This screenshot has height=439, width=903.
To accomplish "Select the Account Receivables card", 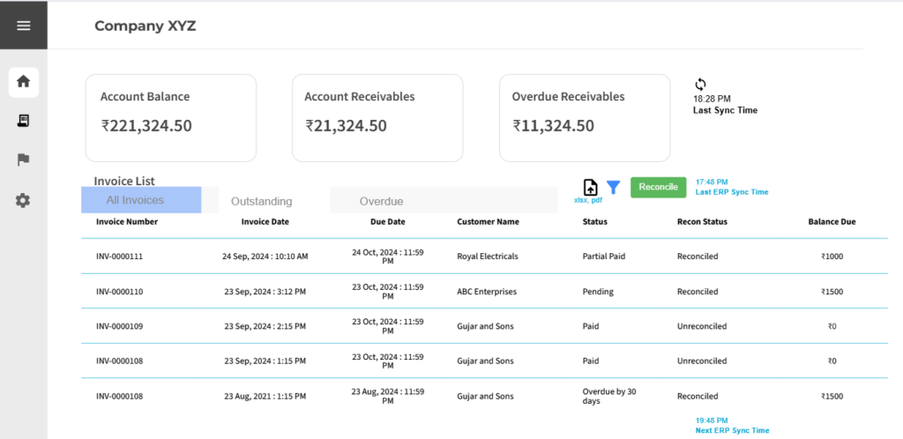I will [377, 117].
